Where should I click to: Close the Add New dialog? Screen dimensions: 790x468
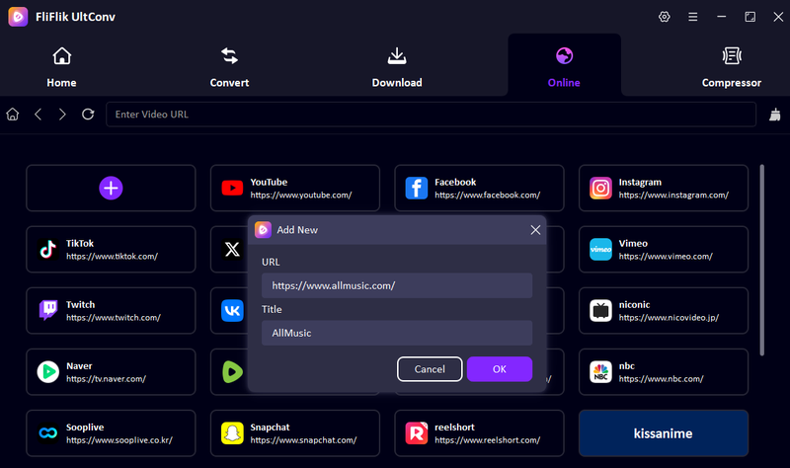(535, 230)
